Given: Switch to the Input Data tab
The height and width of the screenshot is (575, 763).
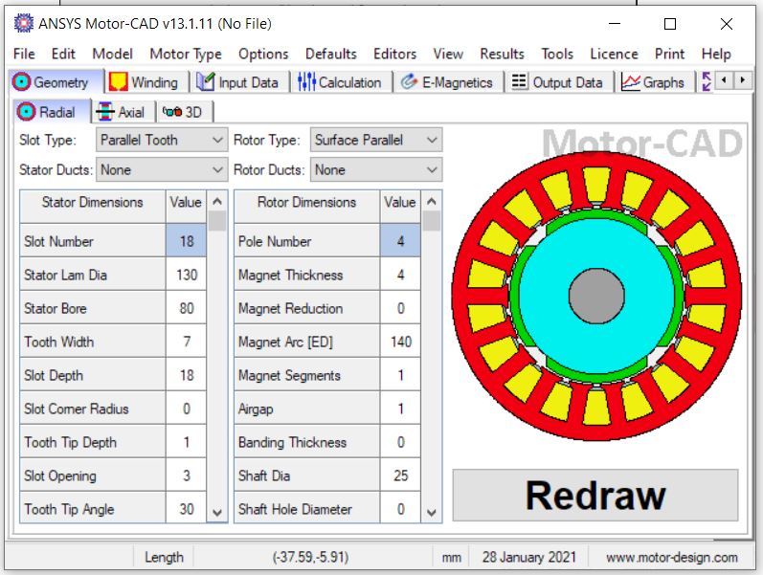Looking at the screenshot, I should (x=239, y=82).
